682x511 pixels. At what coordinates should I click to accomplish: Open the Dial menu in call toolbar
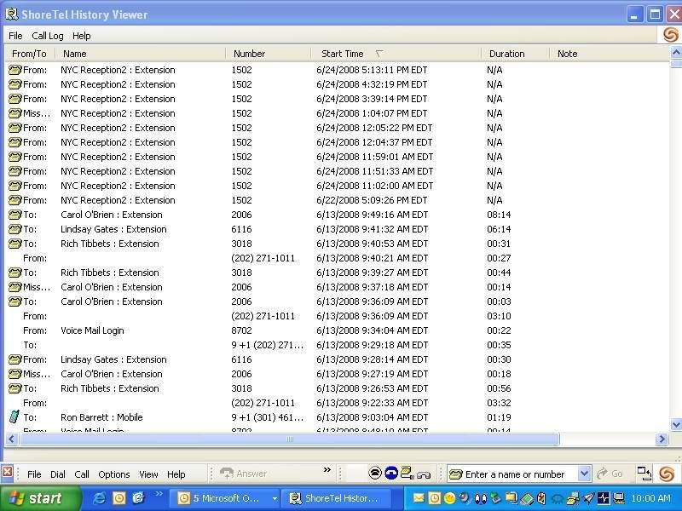point(58,474)
